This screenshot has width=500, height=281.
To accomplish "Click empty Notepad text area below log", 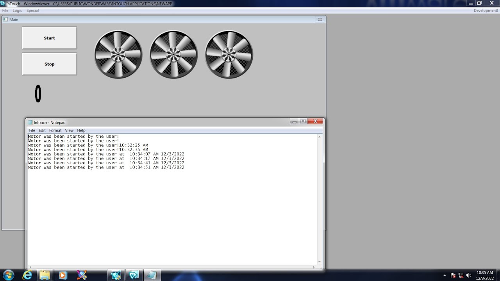I will click(x=172, y=217).
